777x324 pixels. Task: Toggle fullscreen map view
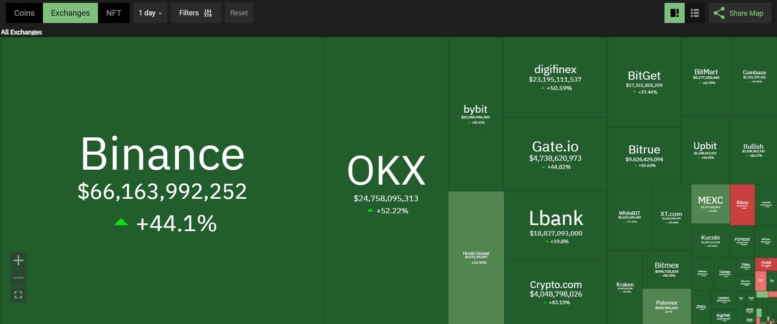[18, 295]
